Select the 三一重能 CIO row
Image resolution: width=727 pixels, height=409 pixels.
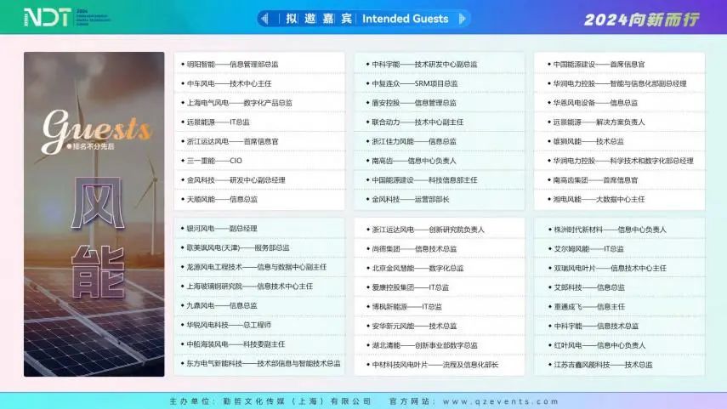click(x=259, y=161)
